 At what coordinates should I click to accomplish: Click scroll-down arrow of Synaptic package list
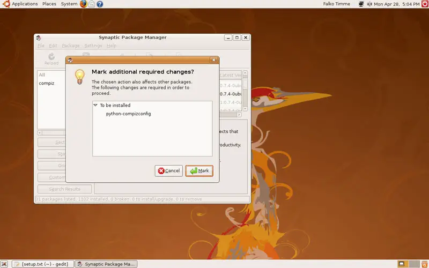(245, 109)
